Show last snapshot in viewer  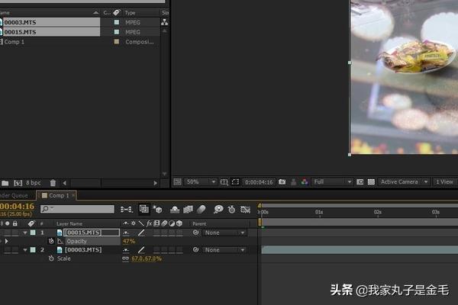pyautogui.click(x=293, y=182)
